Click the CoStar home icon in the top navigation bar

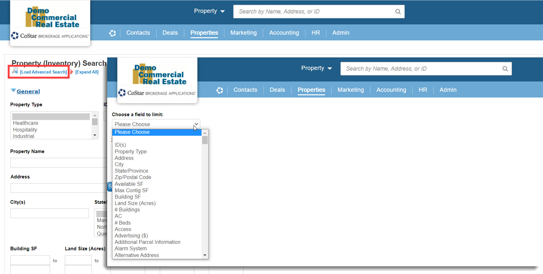click(112, 33)
